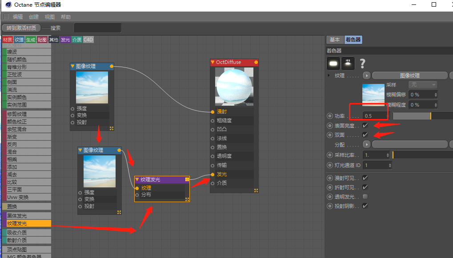Image resolution: width=453 pixels, height=258 pixels.
Task: Open the 帮助 menu
Action: pyautogui.click(x=66, y=17)
